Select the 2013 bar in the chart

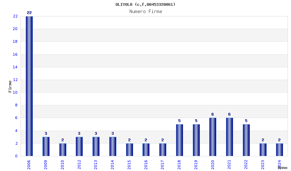(x=96, y=146)
